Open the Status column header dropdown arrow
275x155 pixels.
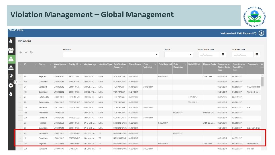(x=51, y=64)
